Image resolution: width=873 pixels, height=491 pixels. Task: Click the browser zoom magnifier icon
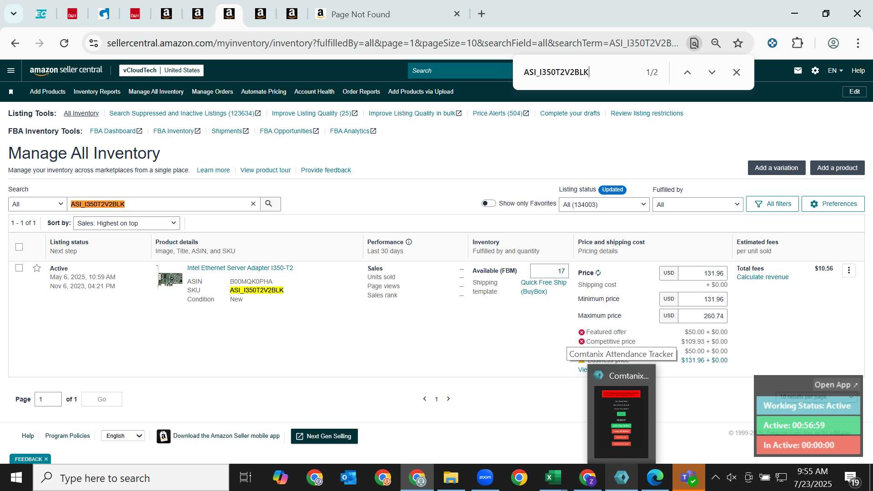[x=716, y=43]
